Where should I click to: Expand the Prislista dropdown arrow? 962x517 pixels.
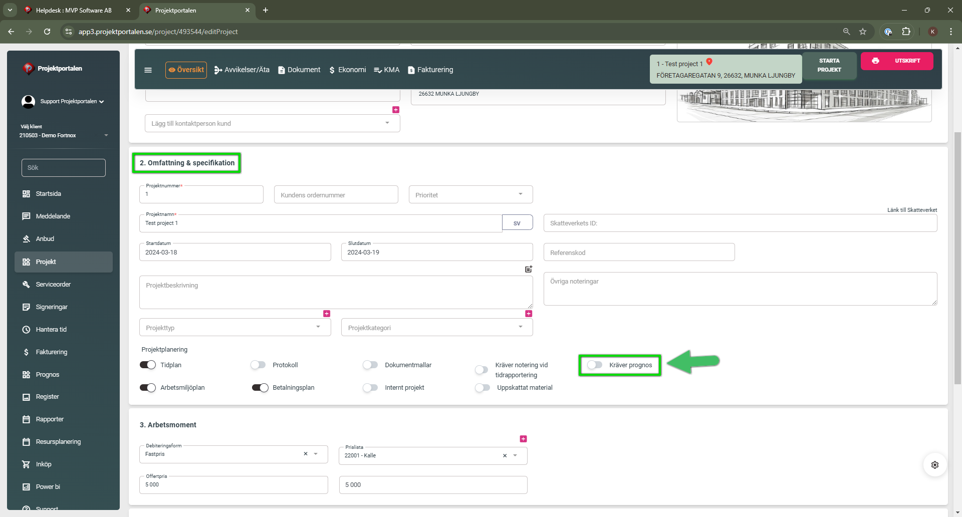coord(515,455)
